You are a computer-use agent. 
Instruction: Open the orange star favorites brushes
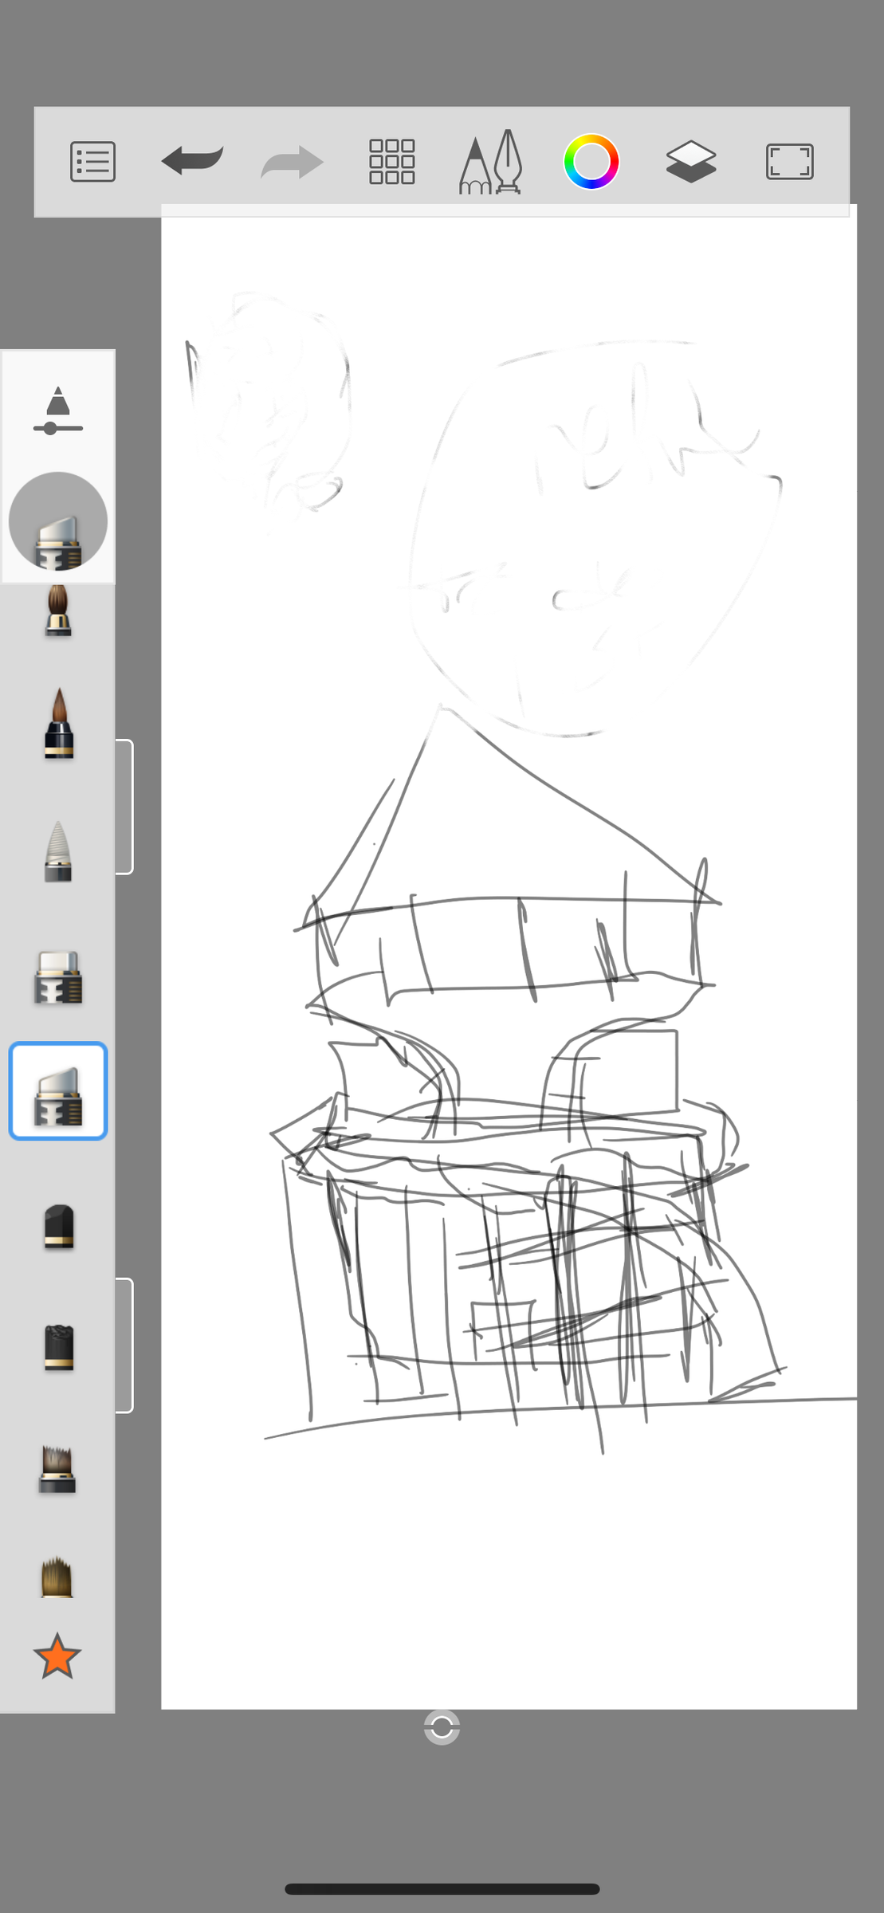pos(57,1656)
